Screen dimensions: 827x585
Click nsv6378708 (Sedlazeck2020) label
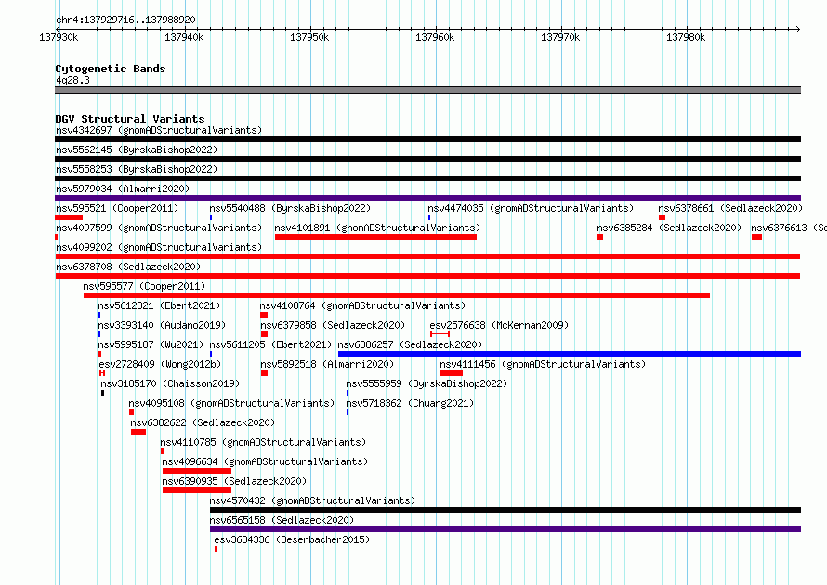(x=128, y=266)
